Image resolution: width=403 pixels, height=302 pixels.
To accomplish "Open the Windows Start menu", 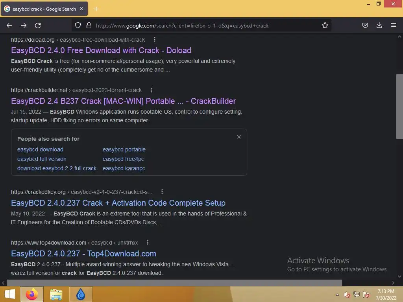I will 10,294.
